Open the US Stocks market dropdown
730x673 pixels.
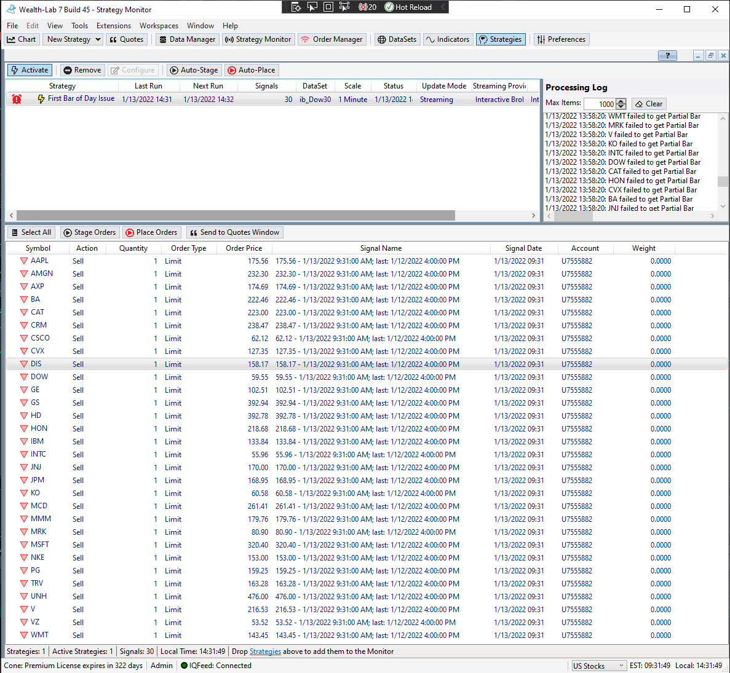(x=598, y=666)
